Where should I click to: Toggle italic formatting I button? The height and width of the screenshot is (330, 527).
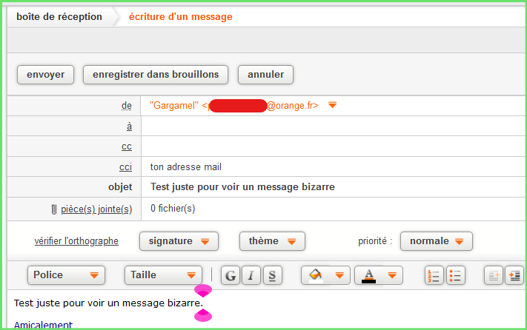pos(251,275)
